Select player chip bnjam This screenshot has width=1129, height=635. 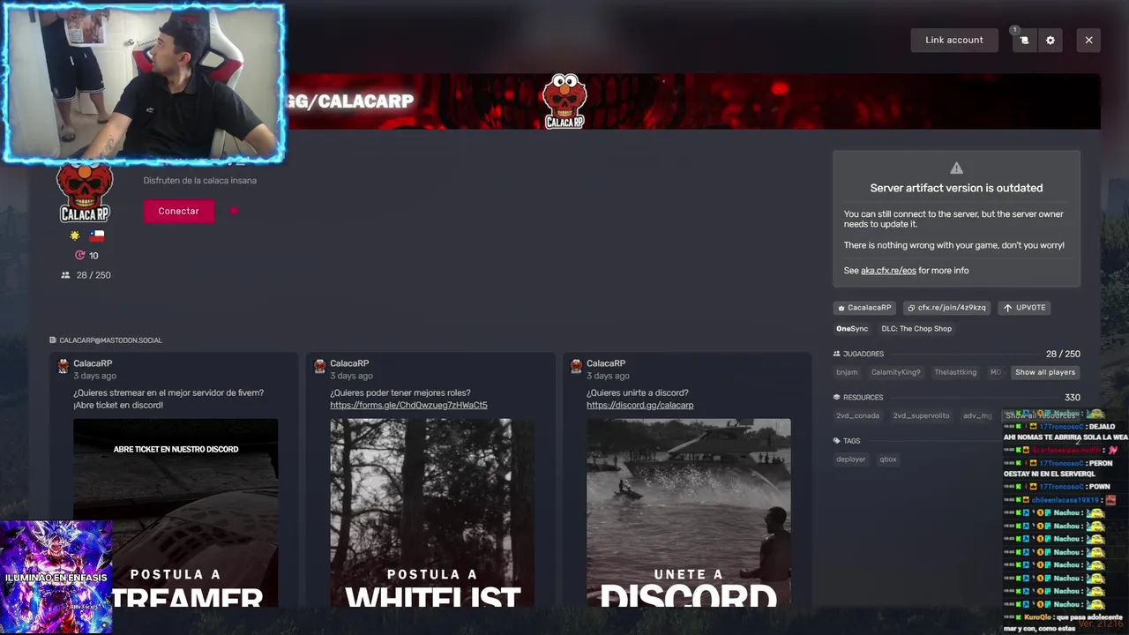(x=847, y=372)
